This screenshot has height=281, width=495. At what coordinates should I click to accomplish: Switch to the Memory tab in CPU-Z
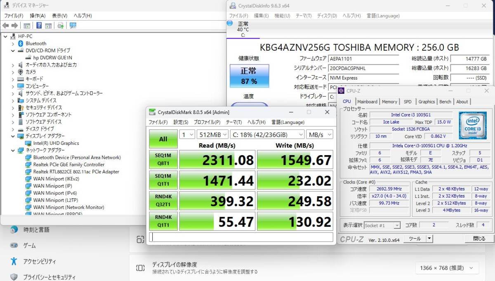(x=389, y=102)
